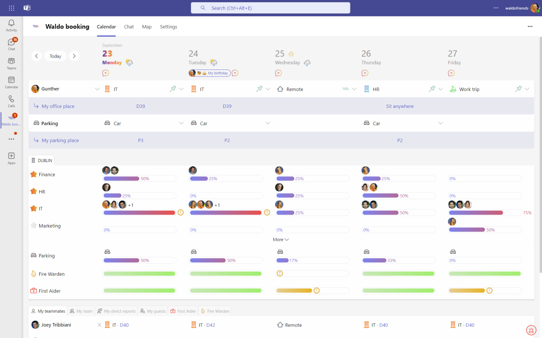The width and height of the screenshot is (542, 338).
Task: Expand Wednesday Remote location dropdown
Action: click(354, 89)
